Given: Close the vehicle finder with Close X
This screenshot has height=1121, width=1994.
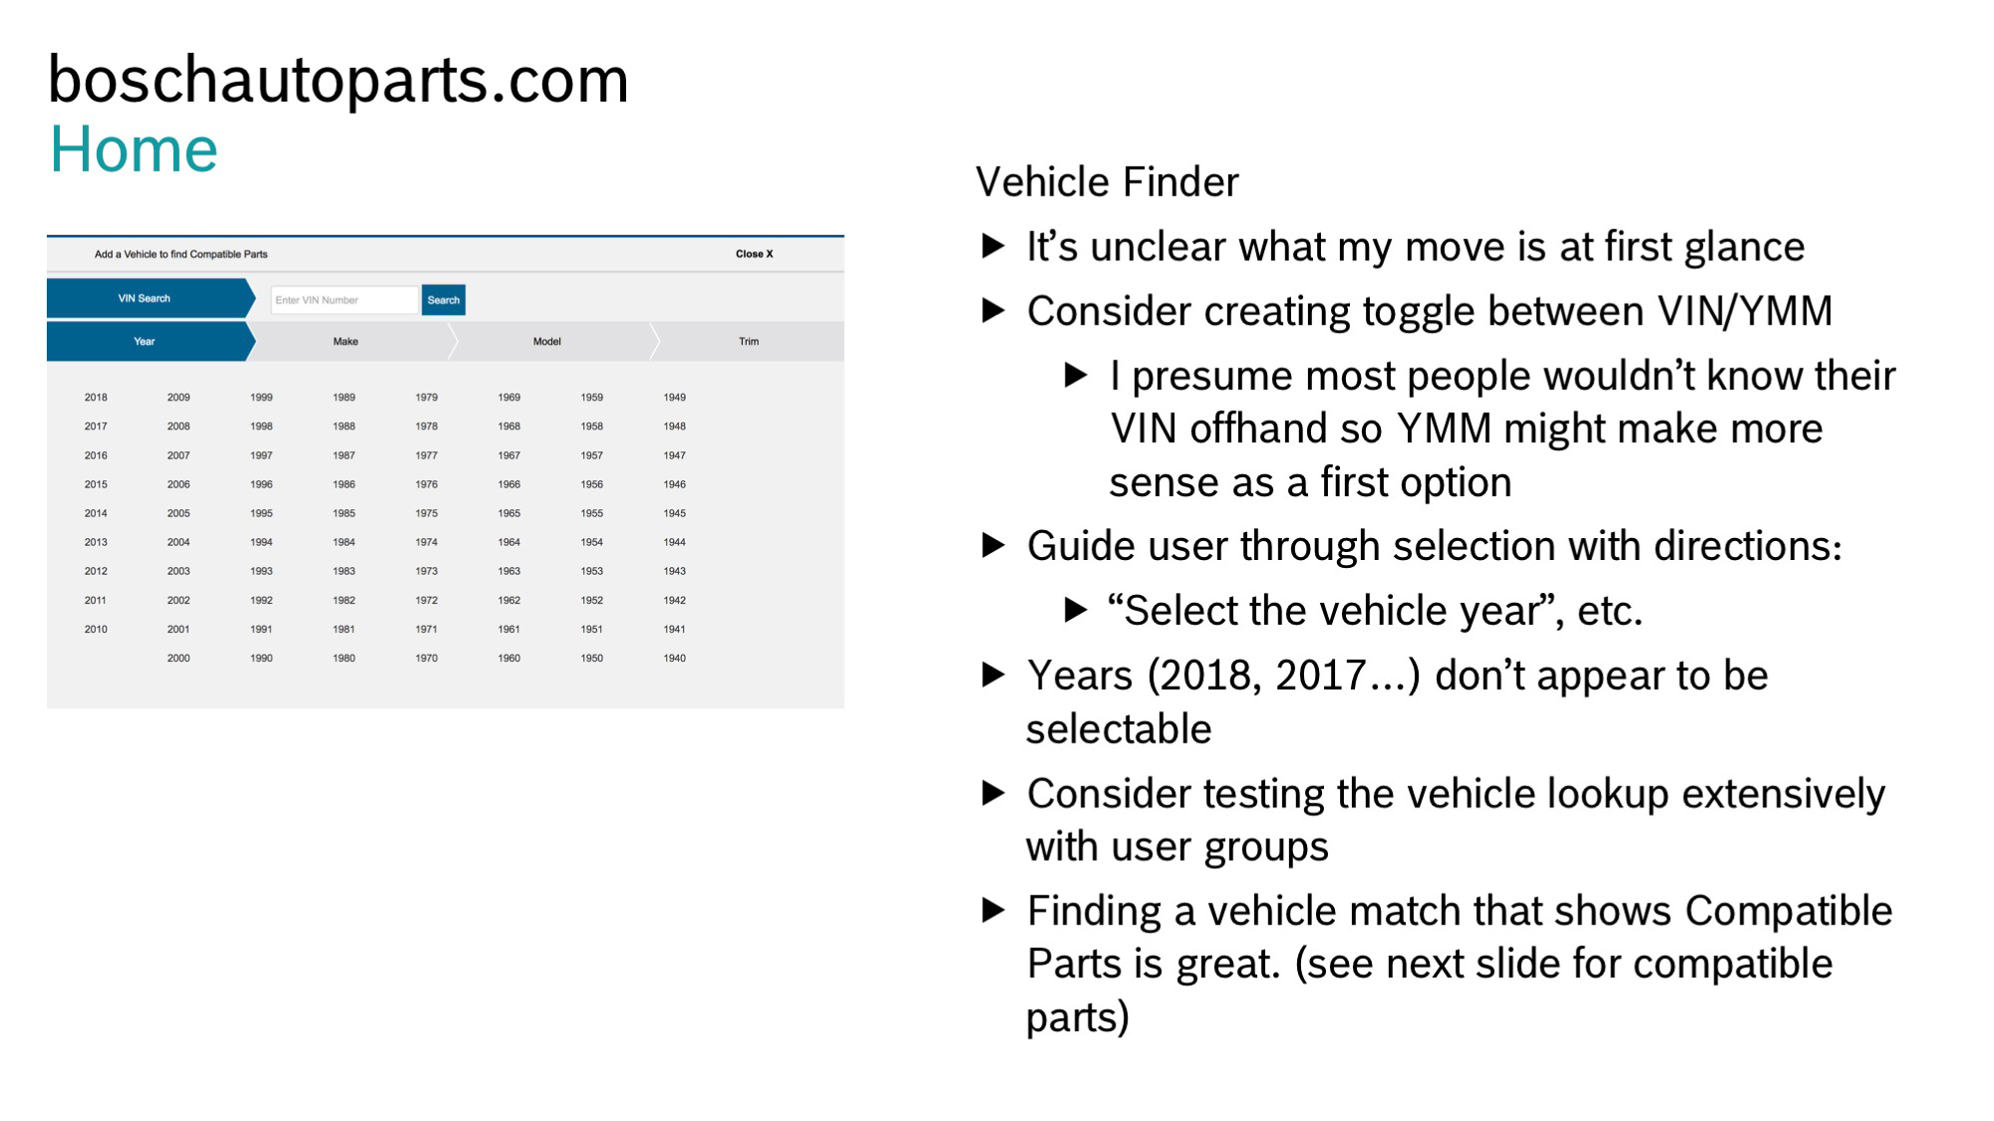Looking at the screenshot, I should (x=754, y=254).
